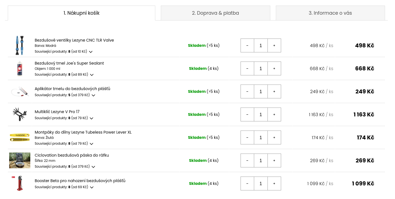This screenshot has height=199, width=395.
Task: Decrease quantity of Ciclovation bezdušová páska
Action: tap(247, 160)
